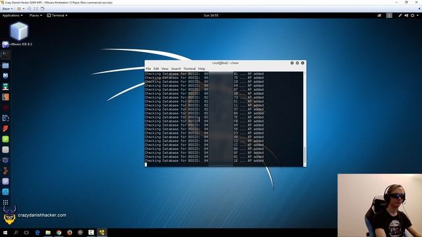
Task: Launch Microsoft Edge from the taskbar
Action: pyautogui.click(x=38, y=232)
